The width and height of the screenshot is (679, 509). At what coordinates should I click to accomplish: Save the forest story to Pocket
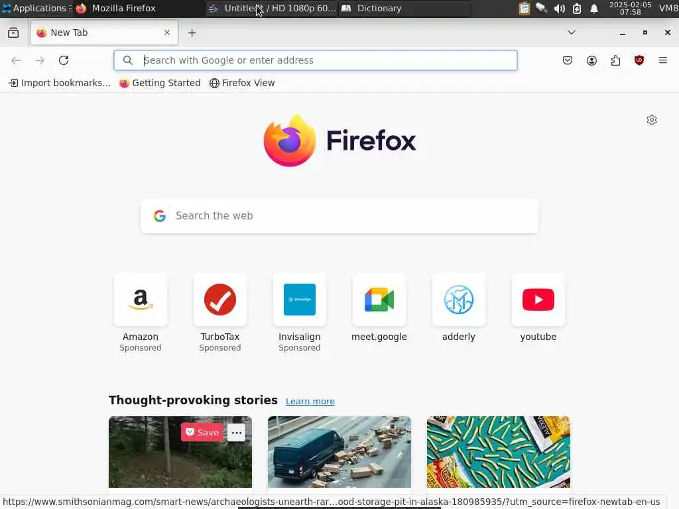[202, 432]
